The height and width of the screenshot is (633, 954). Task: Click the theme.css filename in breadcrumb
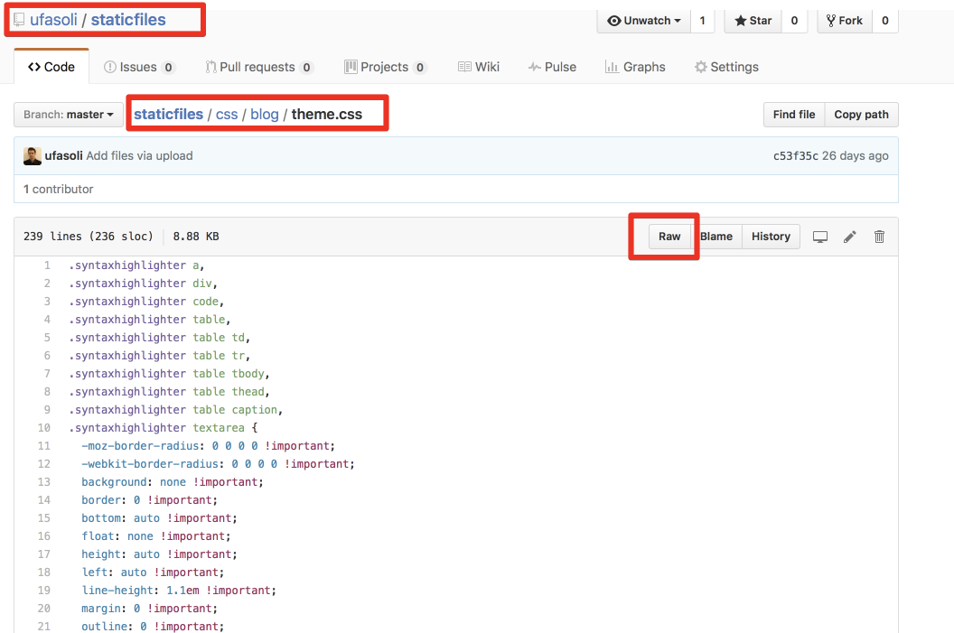tap(327, 115)
